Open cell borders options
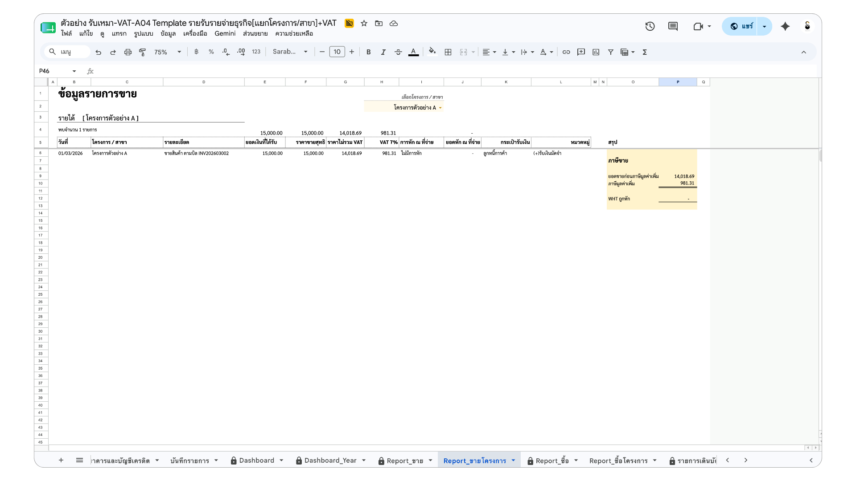 448,52
